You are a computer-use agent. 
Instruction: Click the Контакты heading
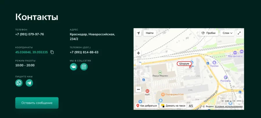click(x=37, y=17)
